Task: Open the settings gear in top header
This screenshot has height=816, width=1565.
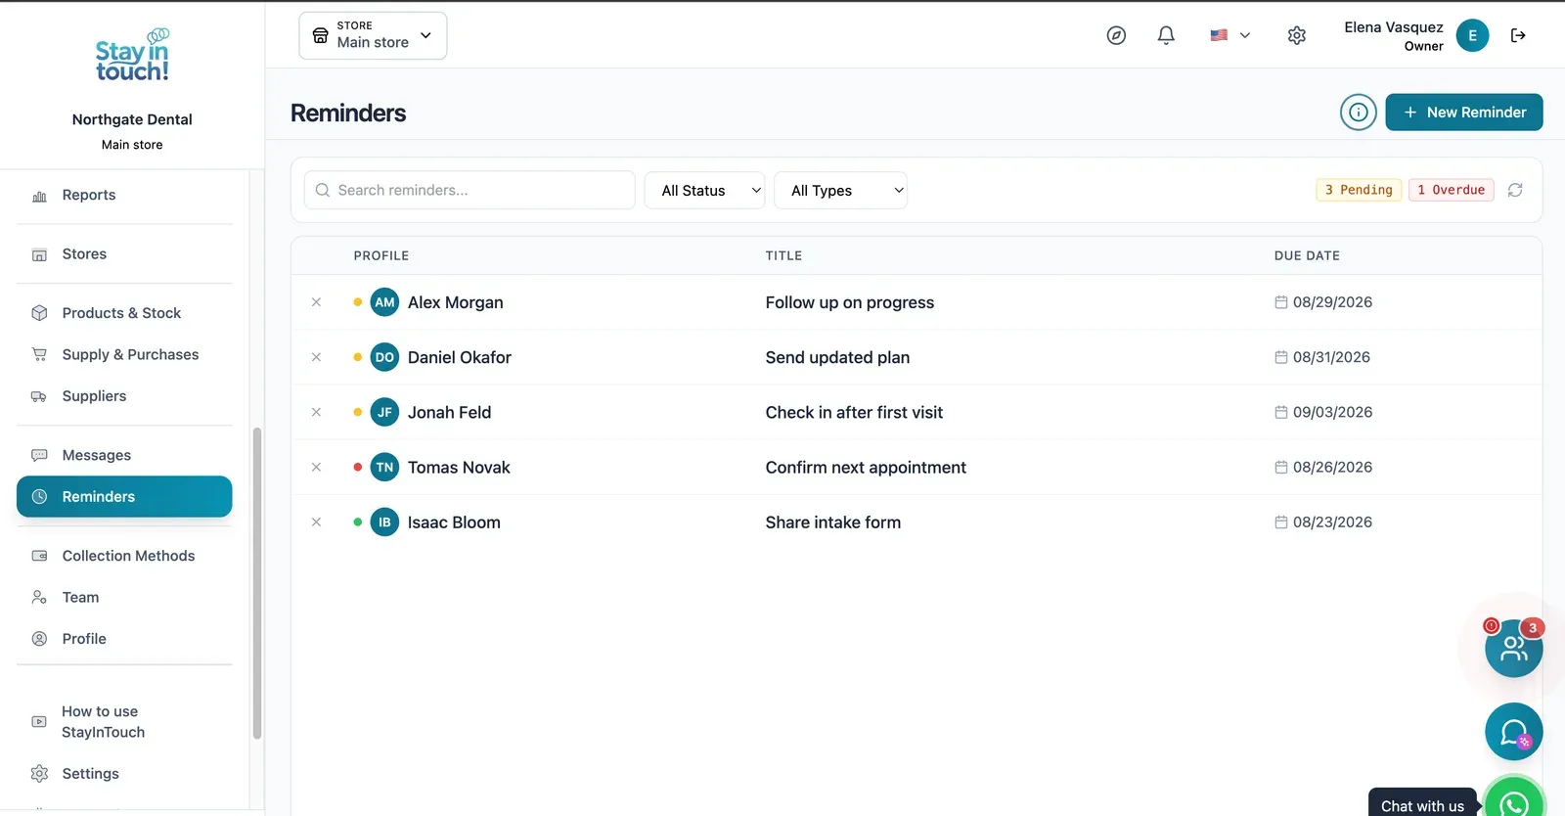Action: click(1297, 35)
